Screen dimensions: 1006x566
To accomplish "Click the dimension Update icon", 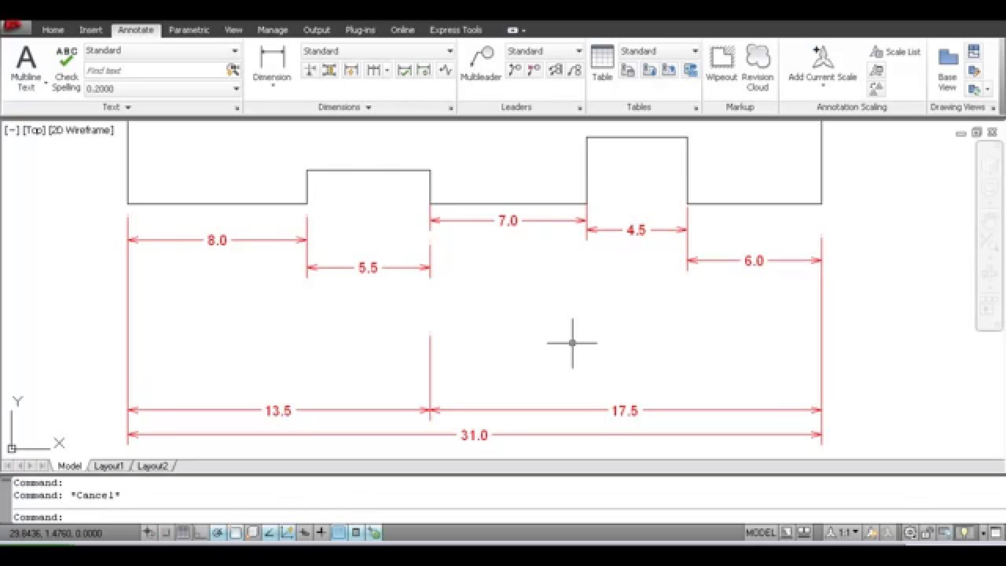I will pos(424,70).
